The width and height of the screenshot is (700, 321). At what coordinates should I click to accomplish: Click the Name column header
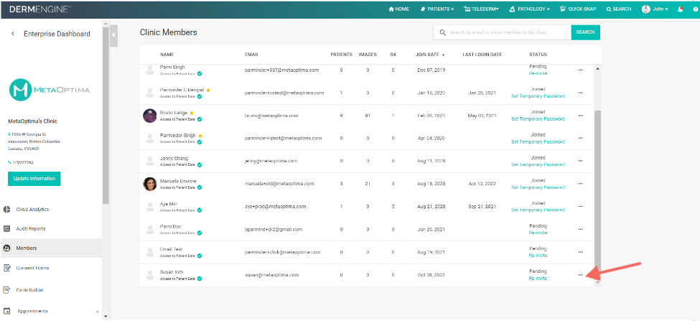[167, 55]
